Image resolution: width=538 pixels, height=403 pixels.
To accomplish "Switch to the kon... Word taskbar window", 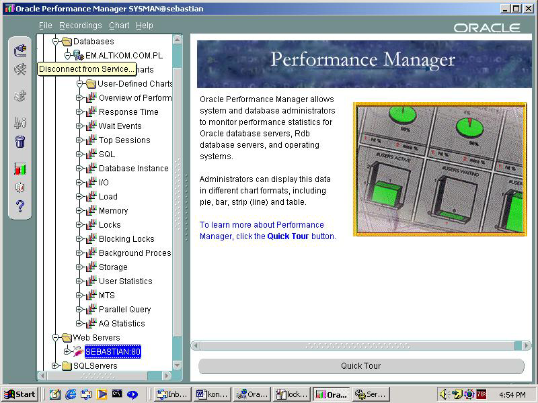I will click(213, 394).
